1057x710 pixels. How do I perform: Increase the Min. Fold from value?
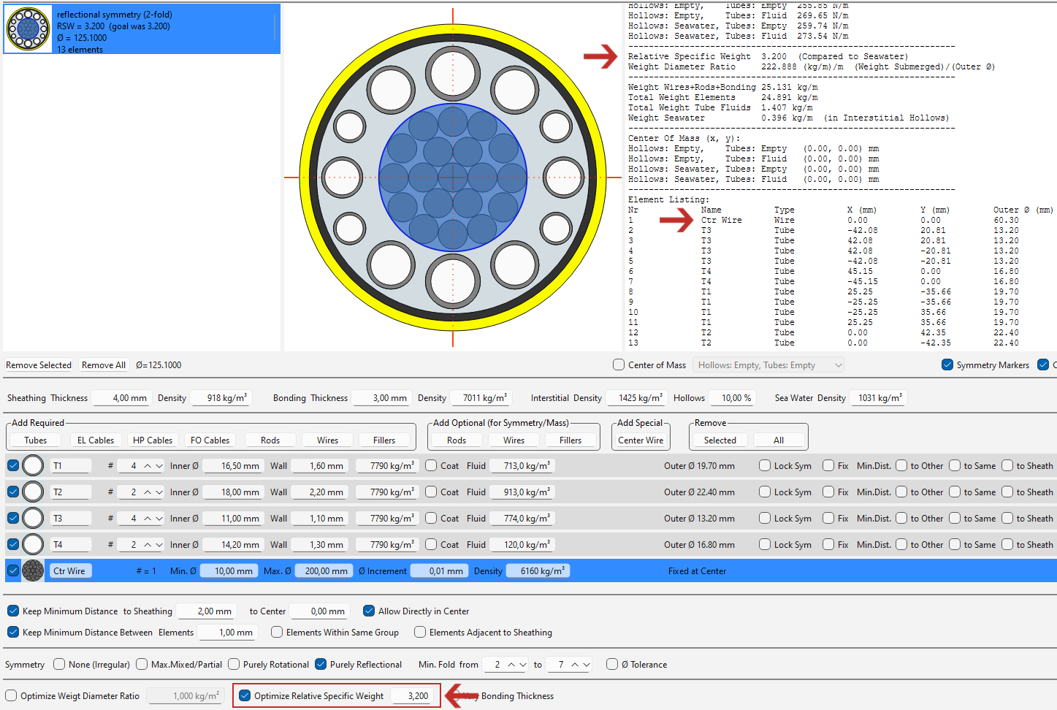(x=511, y=664)
